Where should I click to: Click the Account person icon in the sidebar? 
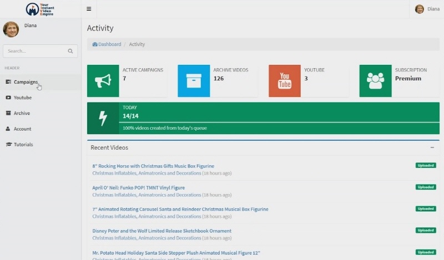coord(8,129)
